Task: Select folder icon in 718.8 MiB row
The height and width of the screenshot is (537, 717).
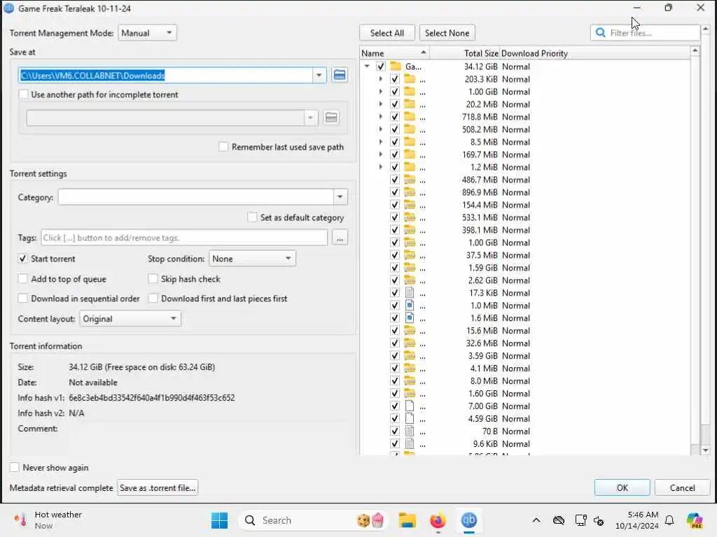Action: coord(410,117)
